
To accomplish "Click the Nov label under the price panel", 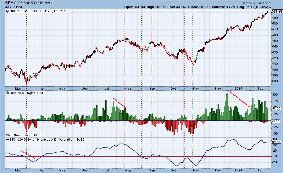I will click(x=196, y=89).
